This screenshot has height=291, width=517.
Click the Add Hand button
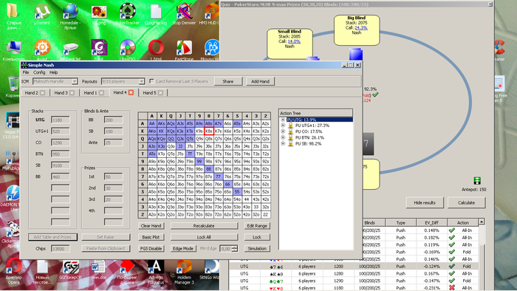pyautogui.click(x=260, y=81)
